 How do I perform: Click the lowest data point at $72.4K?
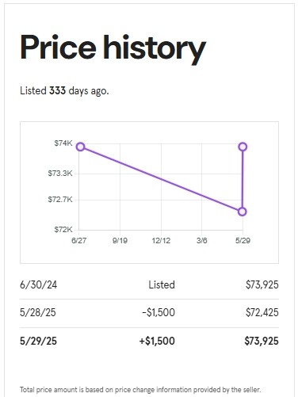[243, 212]
